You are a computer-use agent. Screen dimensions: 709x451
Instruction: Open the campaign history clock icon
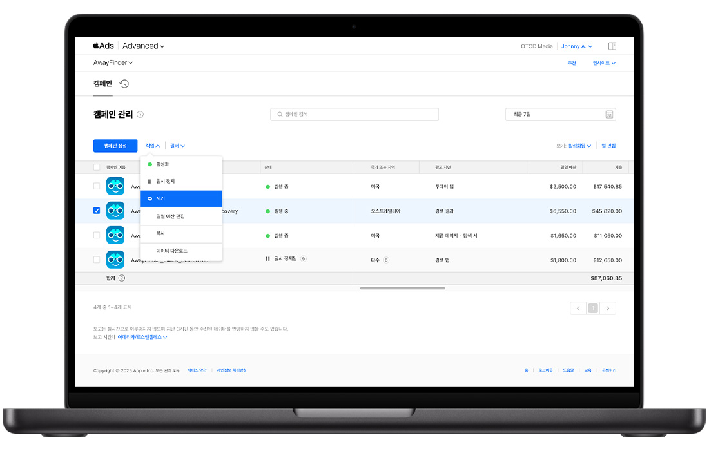(124, 84)
